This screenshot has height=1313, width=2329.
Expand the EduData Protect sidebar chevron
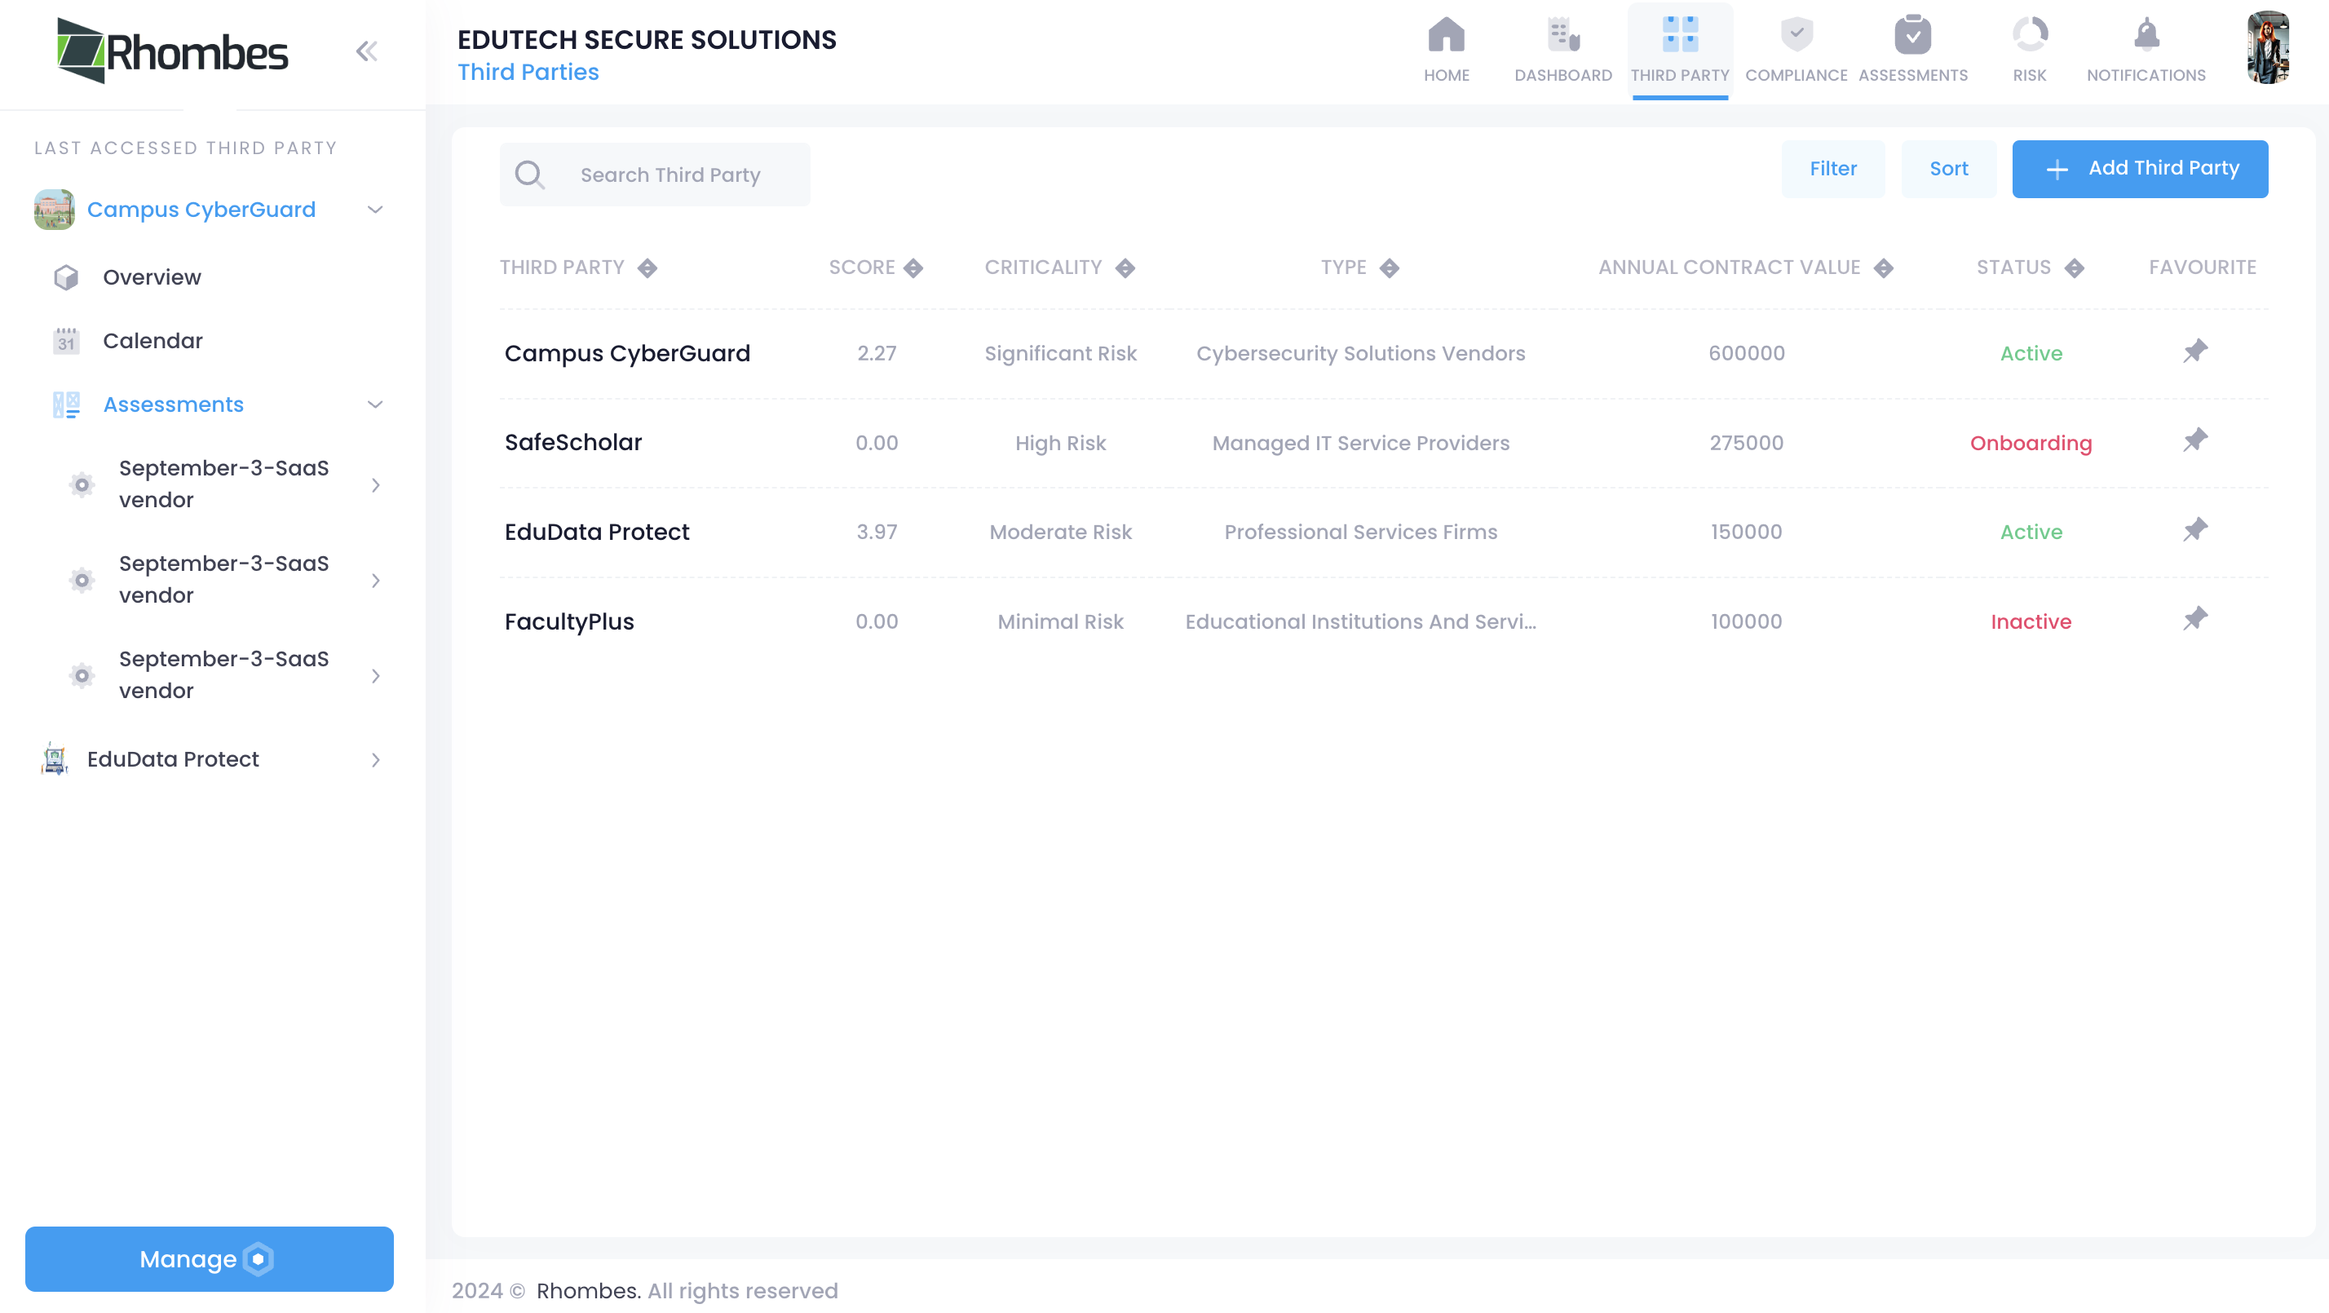tap(375, 761)
